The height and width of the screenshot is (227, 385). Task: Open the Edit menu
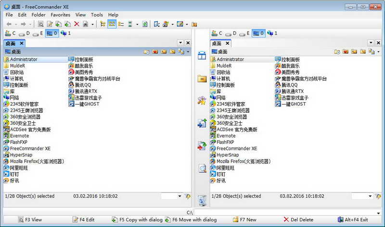coord(22,15)
